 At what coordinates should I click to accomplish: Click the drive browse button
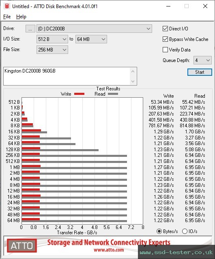[30, 29]
